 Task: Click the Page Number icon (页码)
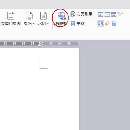[29, 16]
